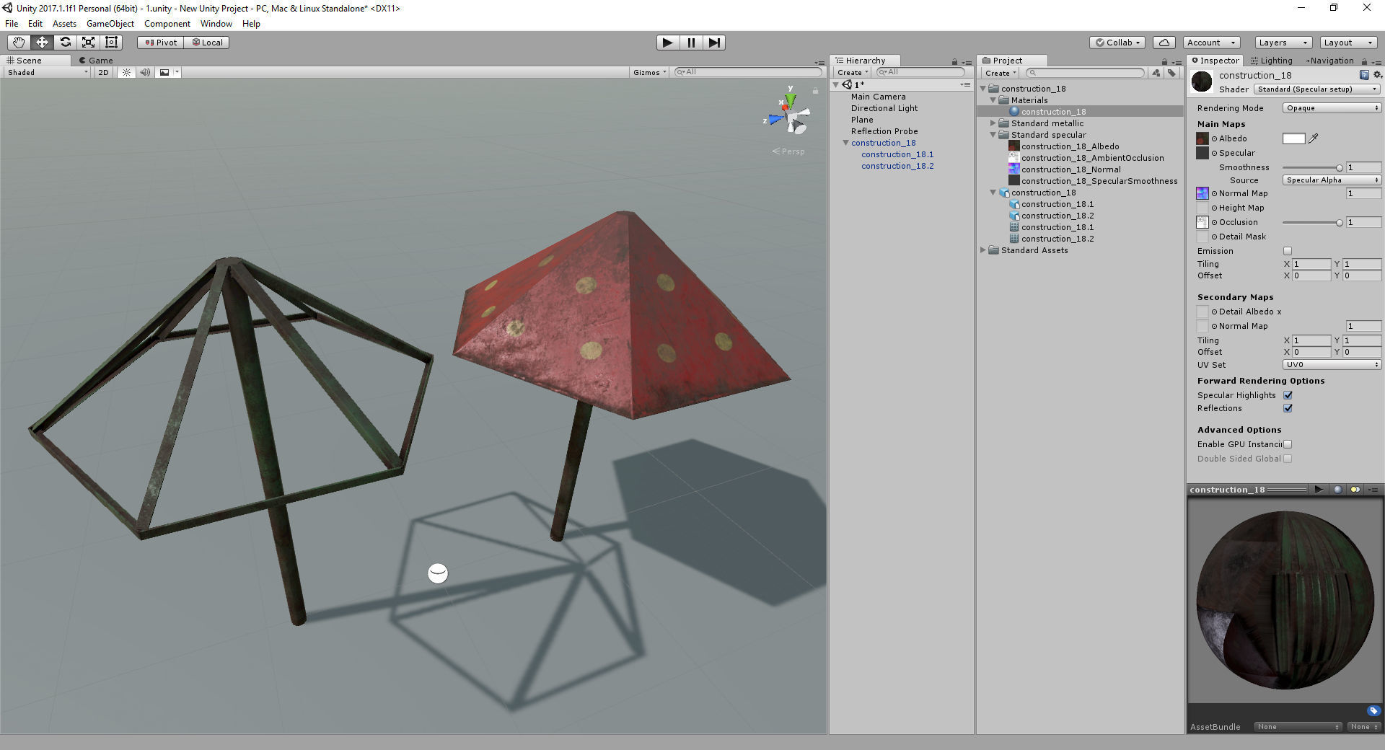Expand the Standard metallic folder
The image size is (1385, 750).
tap(993, 123)
